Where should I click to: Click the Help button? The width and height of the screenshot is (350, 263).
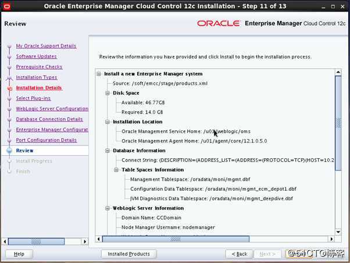coord(19,254)
